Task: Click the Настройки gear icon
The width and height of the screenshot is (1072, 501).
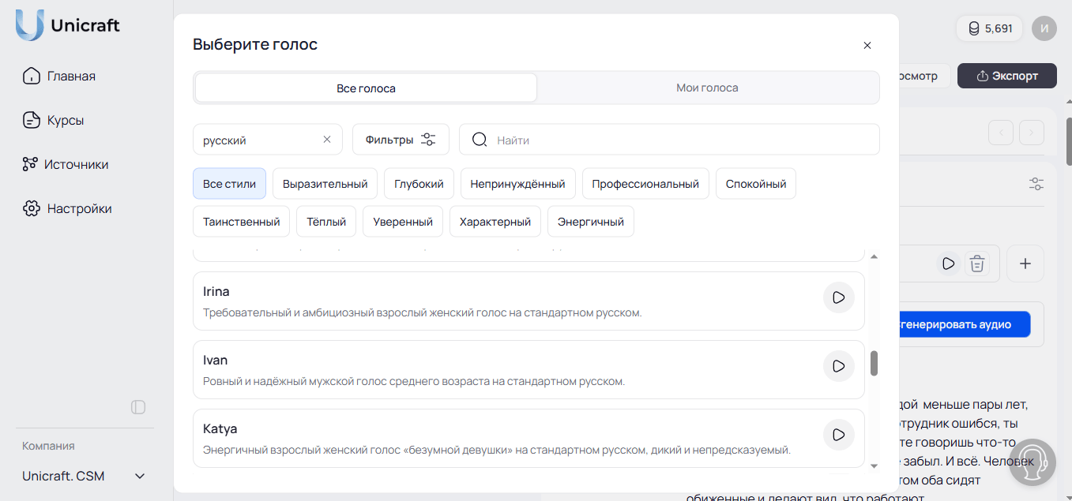Action: click(31, 209)
